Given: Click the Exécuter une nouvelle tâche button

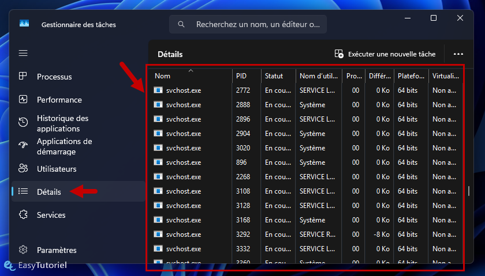Looking at the screenshot, I should point(385,54).
